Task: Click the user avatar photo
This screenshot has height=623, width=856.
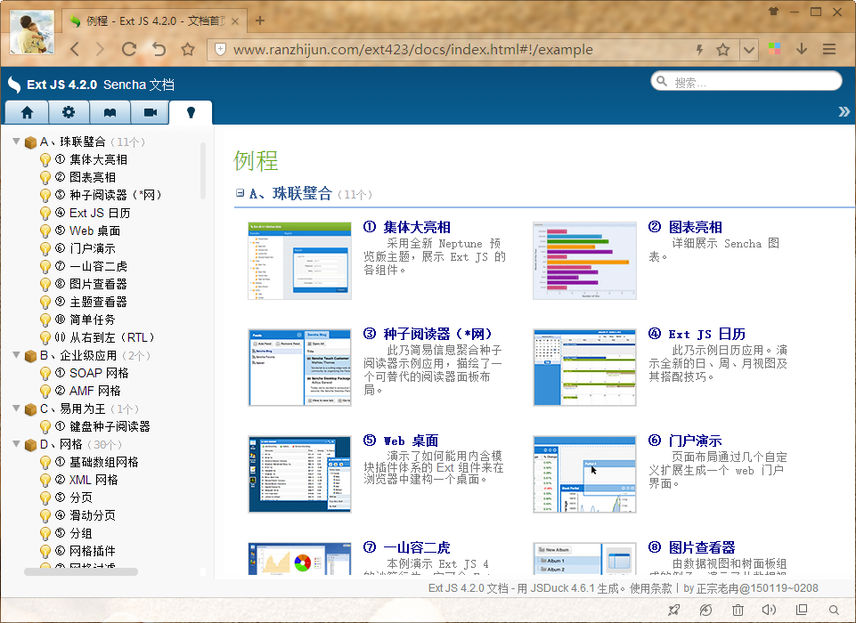Action: (x=32, y=32)
